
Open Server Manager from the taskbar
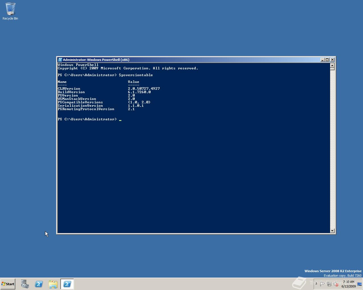pyautogui.click(x=25, y=284)
